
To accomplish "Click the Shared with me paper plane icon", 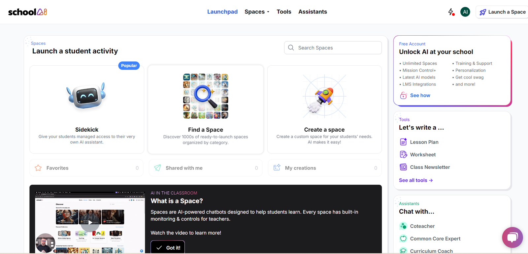I will pos(158,168).
